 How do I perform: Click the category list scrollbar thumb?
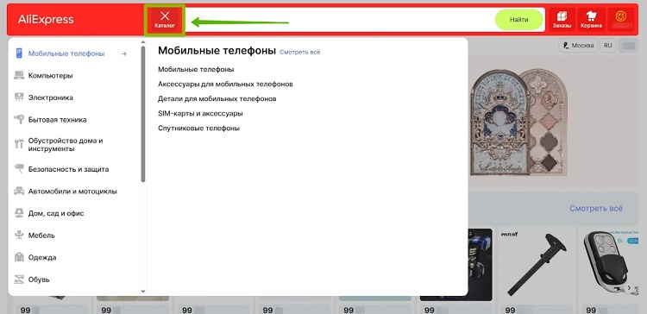[143, 114]
